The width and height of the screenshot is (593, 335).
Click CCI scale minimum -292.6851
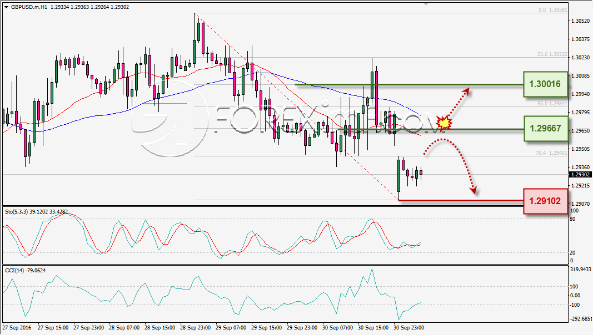[x=581, y=319]
